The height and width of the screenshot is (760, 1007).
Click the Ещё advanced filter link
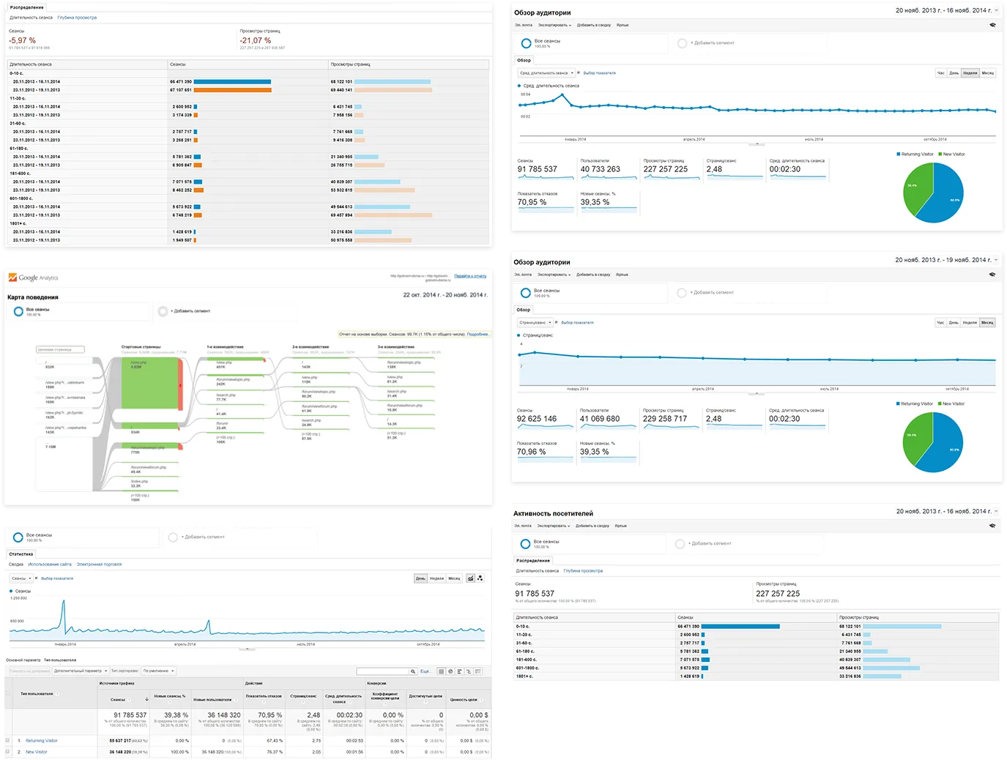pyautogui.click(x=425, y=671)
